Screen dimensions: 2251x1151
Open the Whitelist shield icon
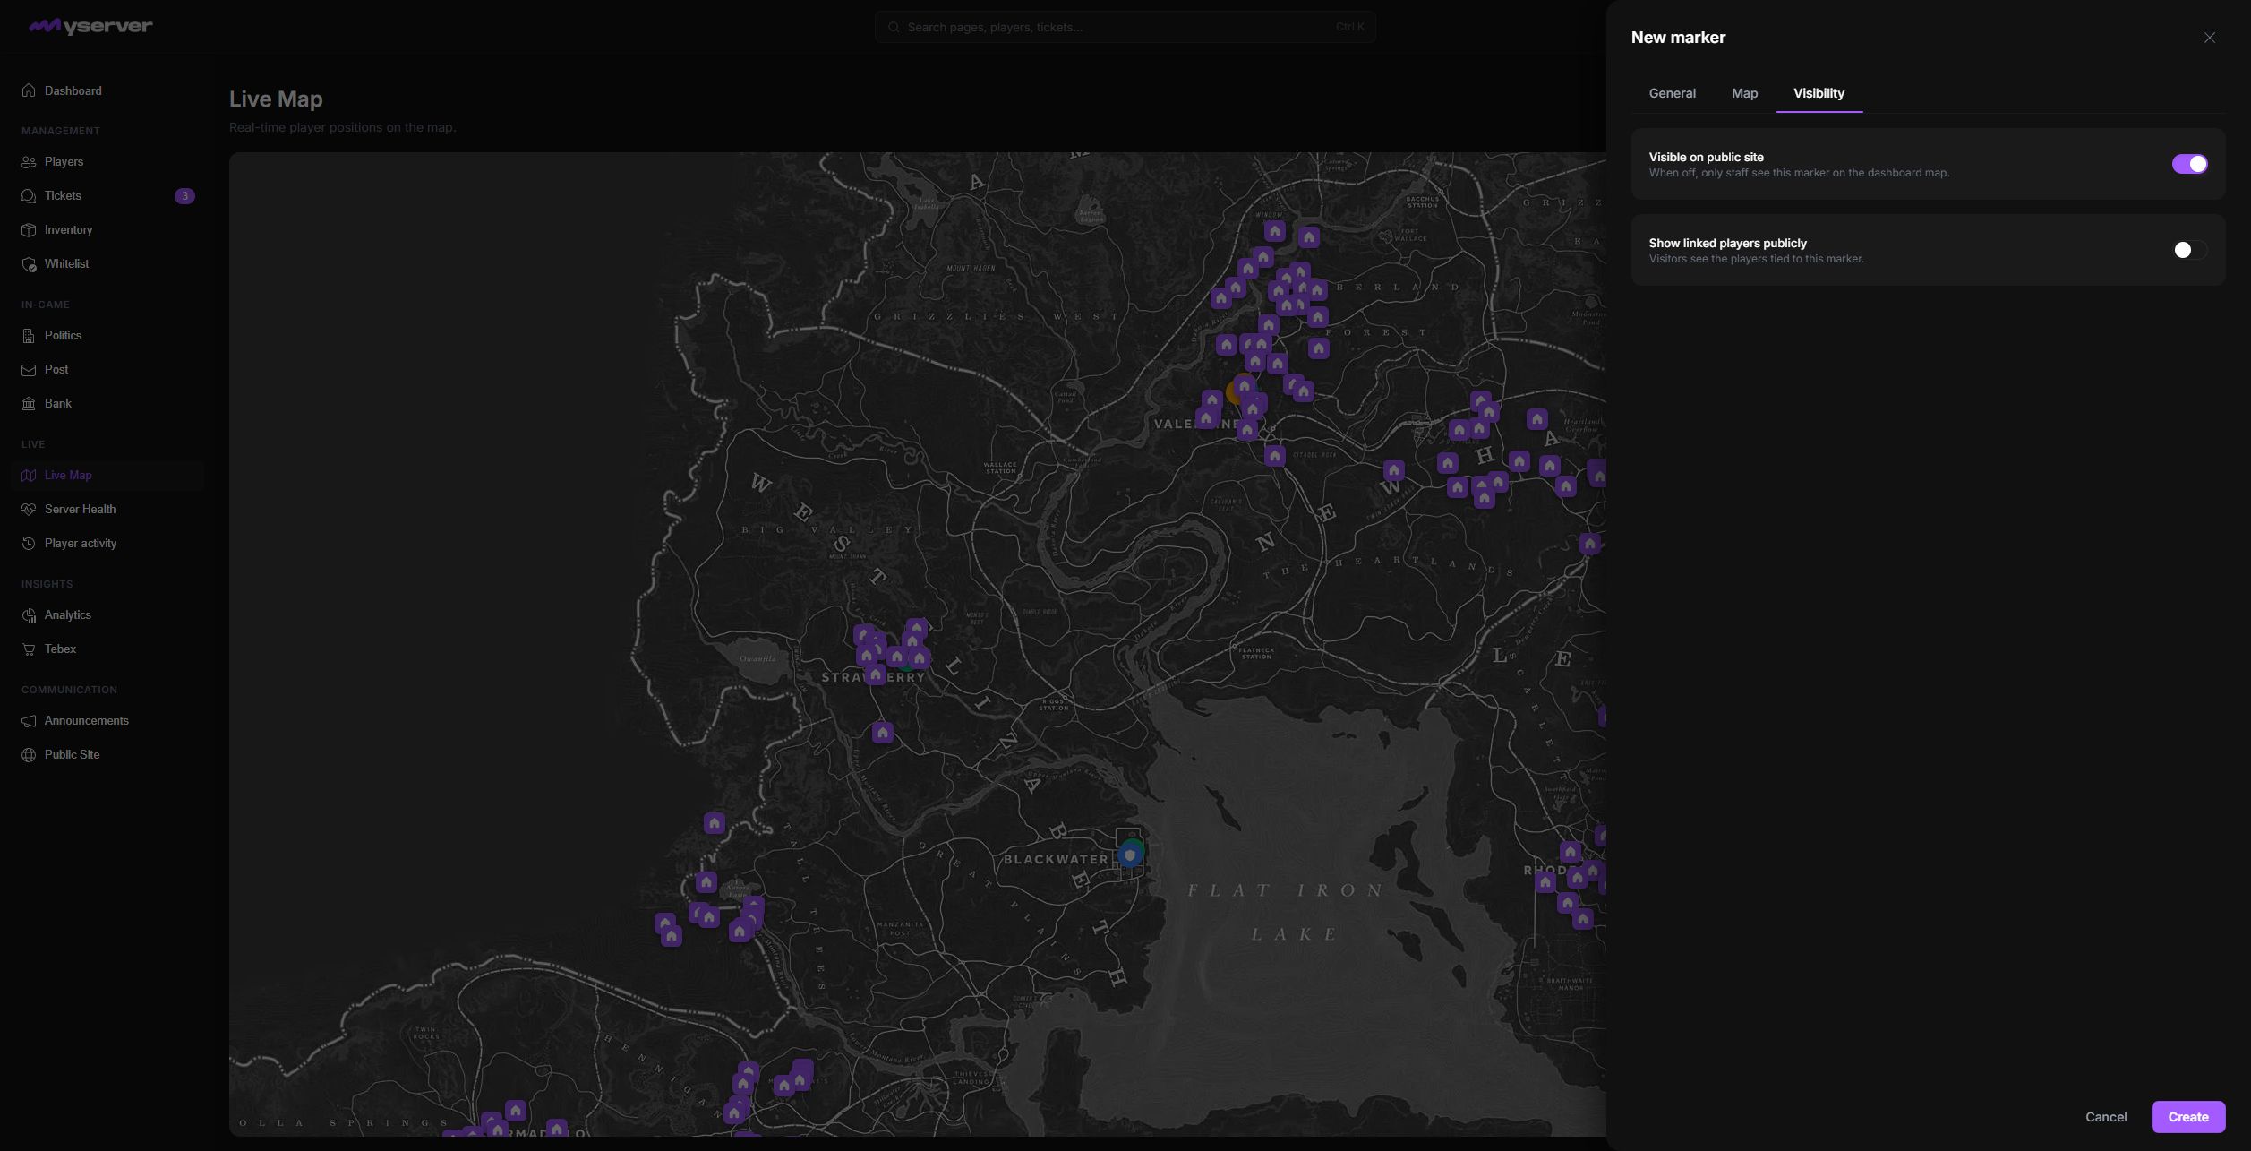pos(29,263)
